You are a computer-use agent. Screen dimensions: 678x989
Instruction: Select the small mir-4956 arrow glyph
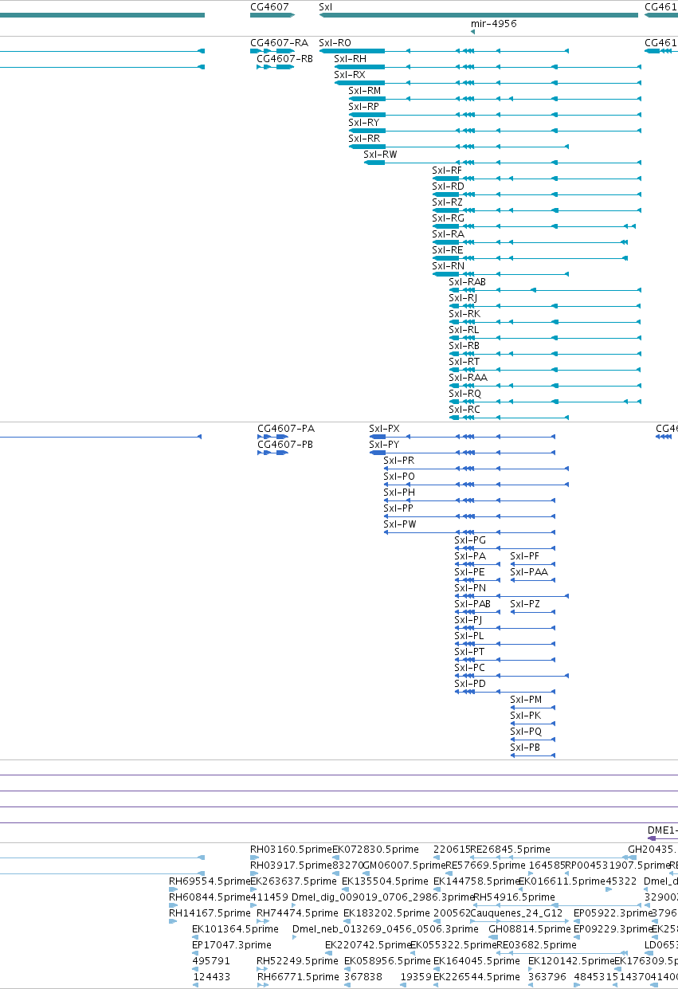click(473, 32)
